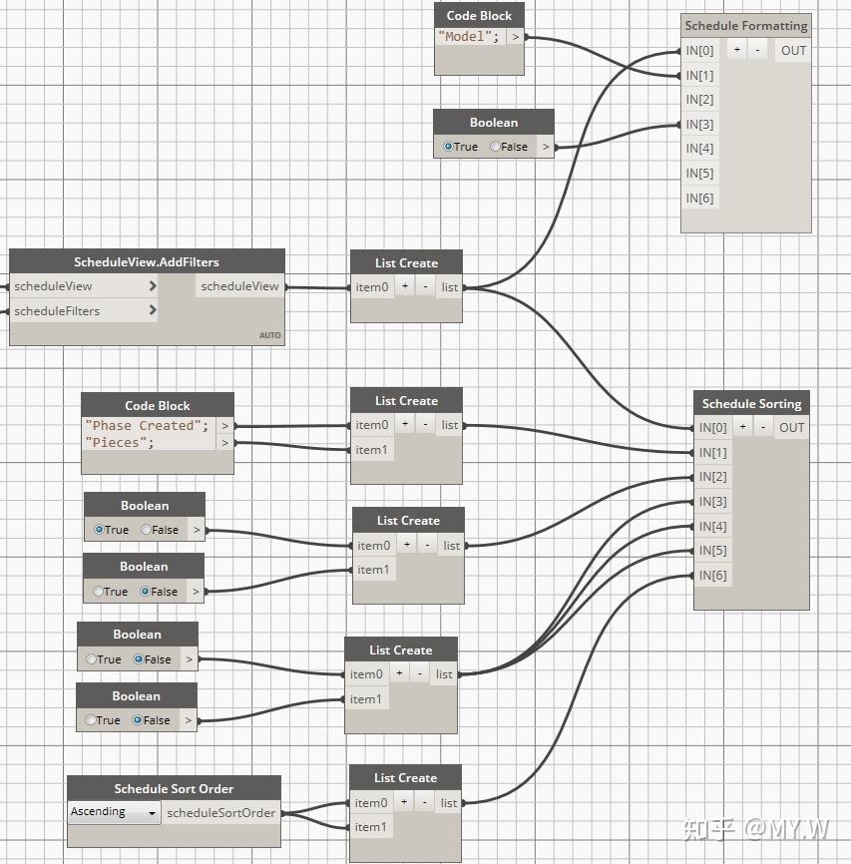Click list output of List Create after AddFilters
This screenshot has width=851, height=864.
(x=449, y=286)
